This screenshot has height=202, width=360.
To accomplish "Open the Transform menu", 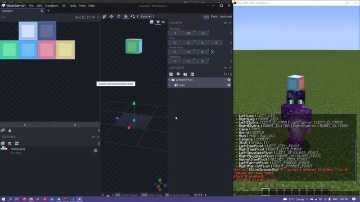I will [x=51, y=6].
